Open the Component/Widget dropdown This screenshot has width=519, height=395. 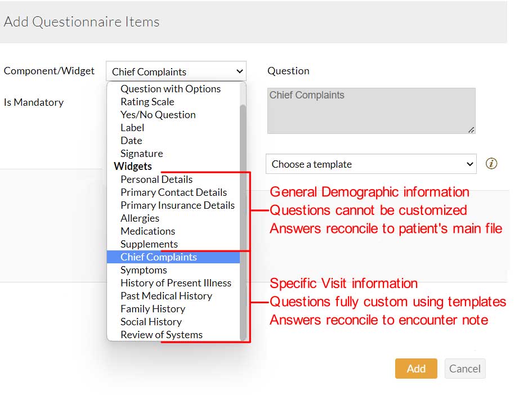[x=176, y=71]
